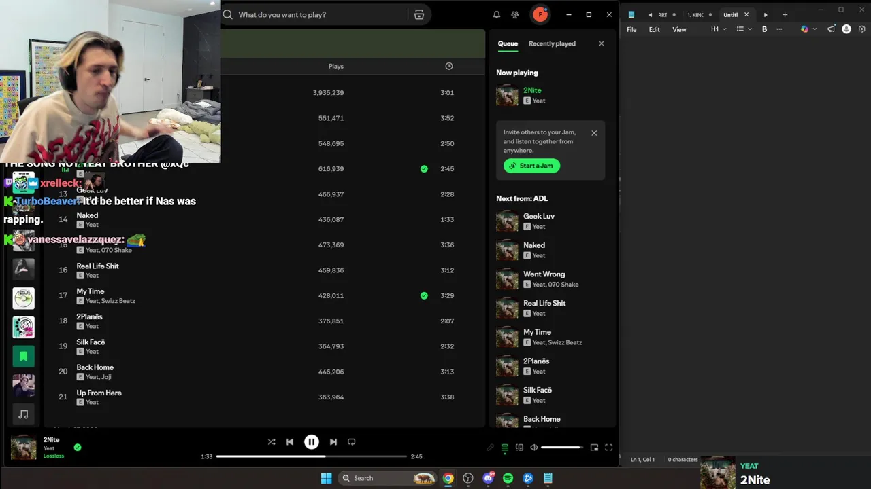
Task: Select the Up From Here track
Action: [263, 397]
